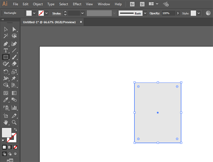Open the stroke swatch dropdown arrow
Image resolution: width=213 pixels, height=162 pixels.
point(47,13)
